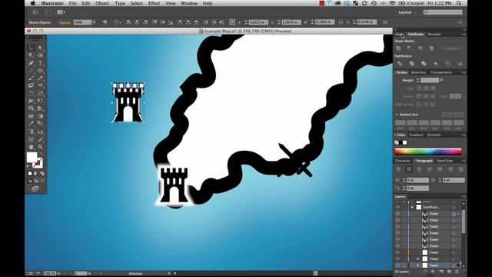492x277 pixels.
Task: Click the Delete Selection trash icon in Layers
Action: tap(457, 272)
